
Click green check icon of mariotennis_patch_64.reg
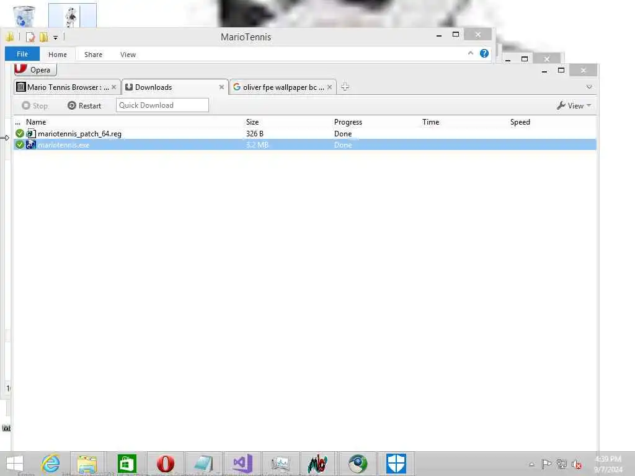tap(19, 133)
